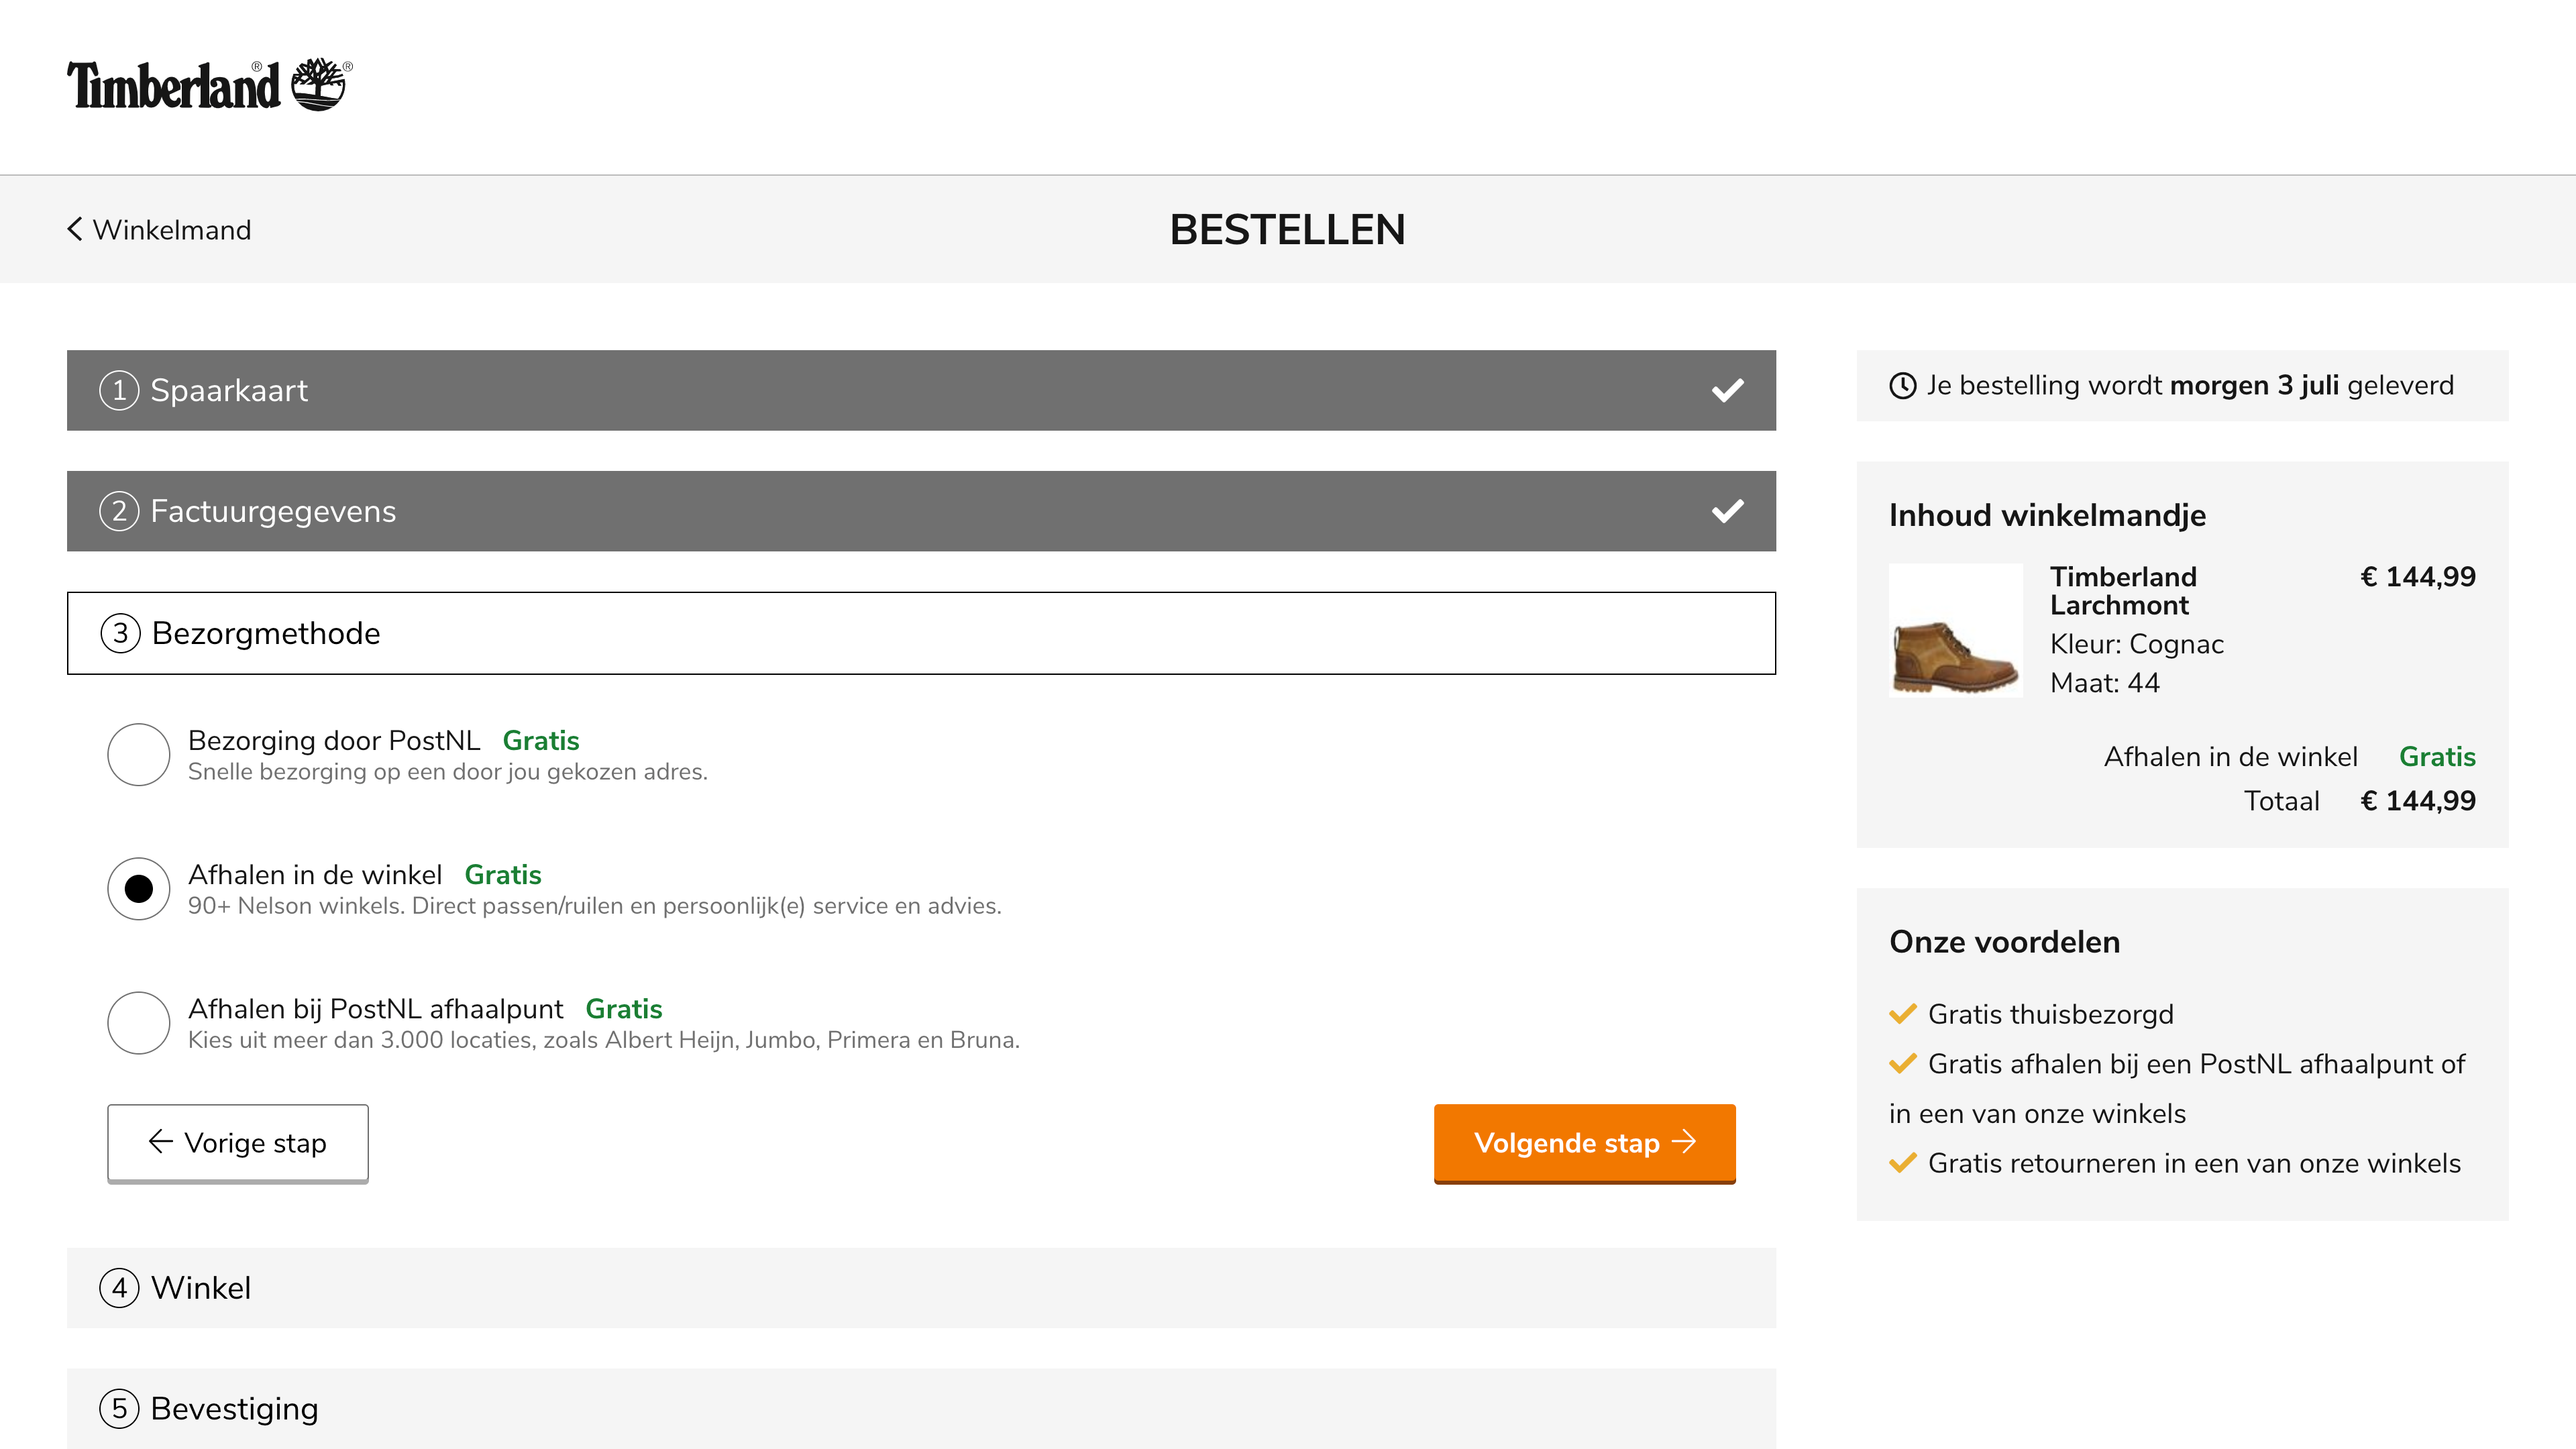
Task: Go back with Vorige stap button
Action: click(x=238, y=1143)
